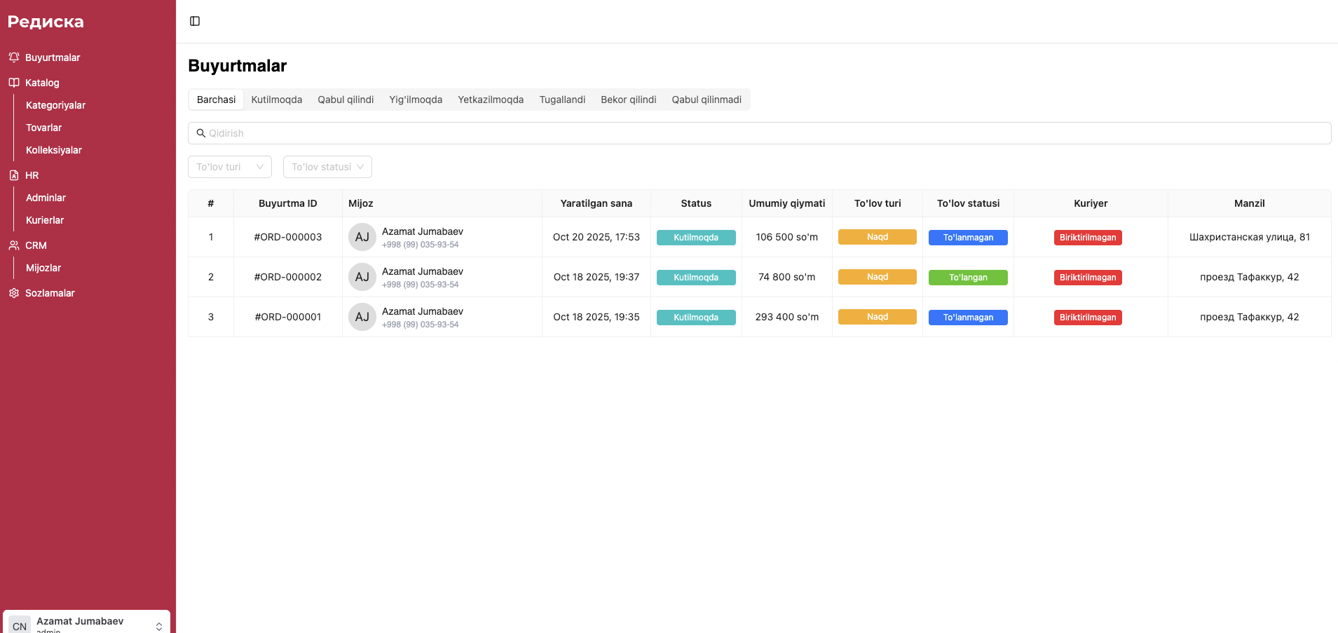Open order #ORD-000003

click(x=288, y=237)
